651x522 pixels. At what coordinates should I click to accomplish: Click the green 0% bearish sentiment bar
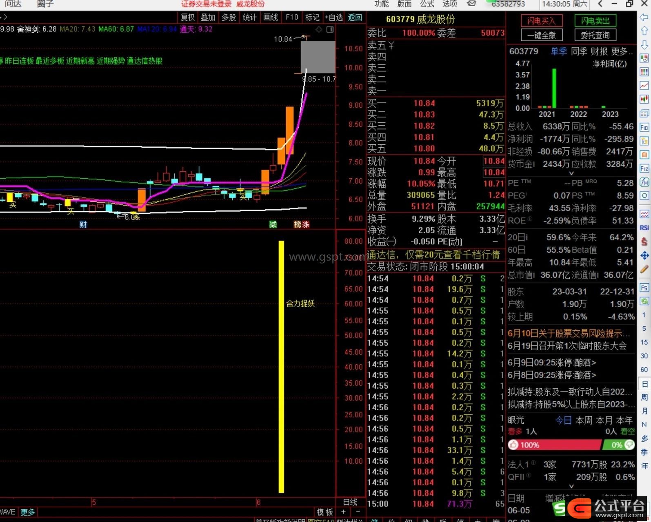(619, 445)
